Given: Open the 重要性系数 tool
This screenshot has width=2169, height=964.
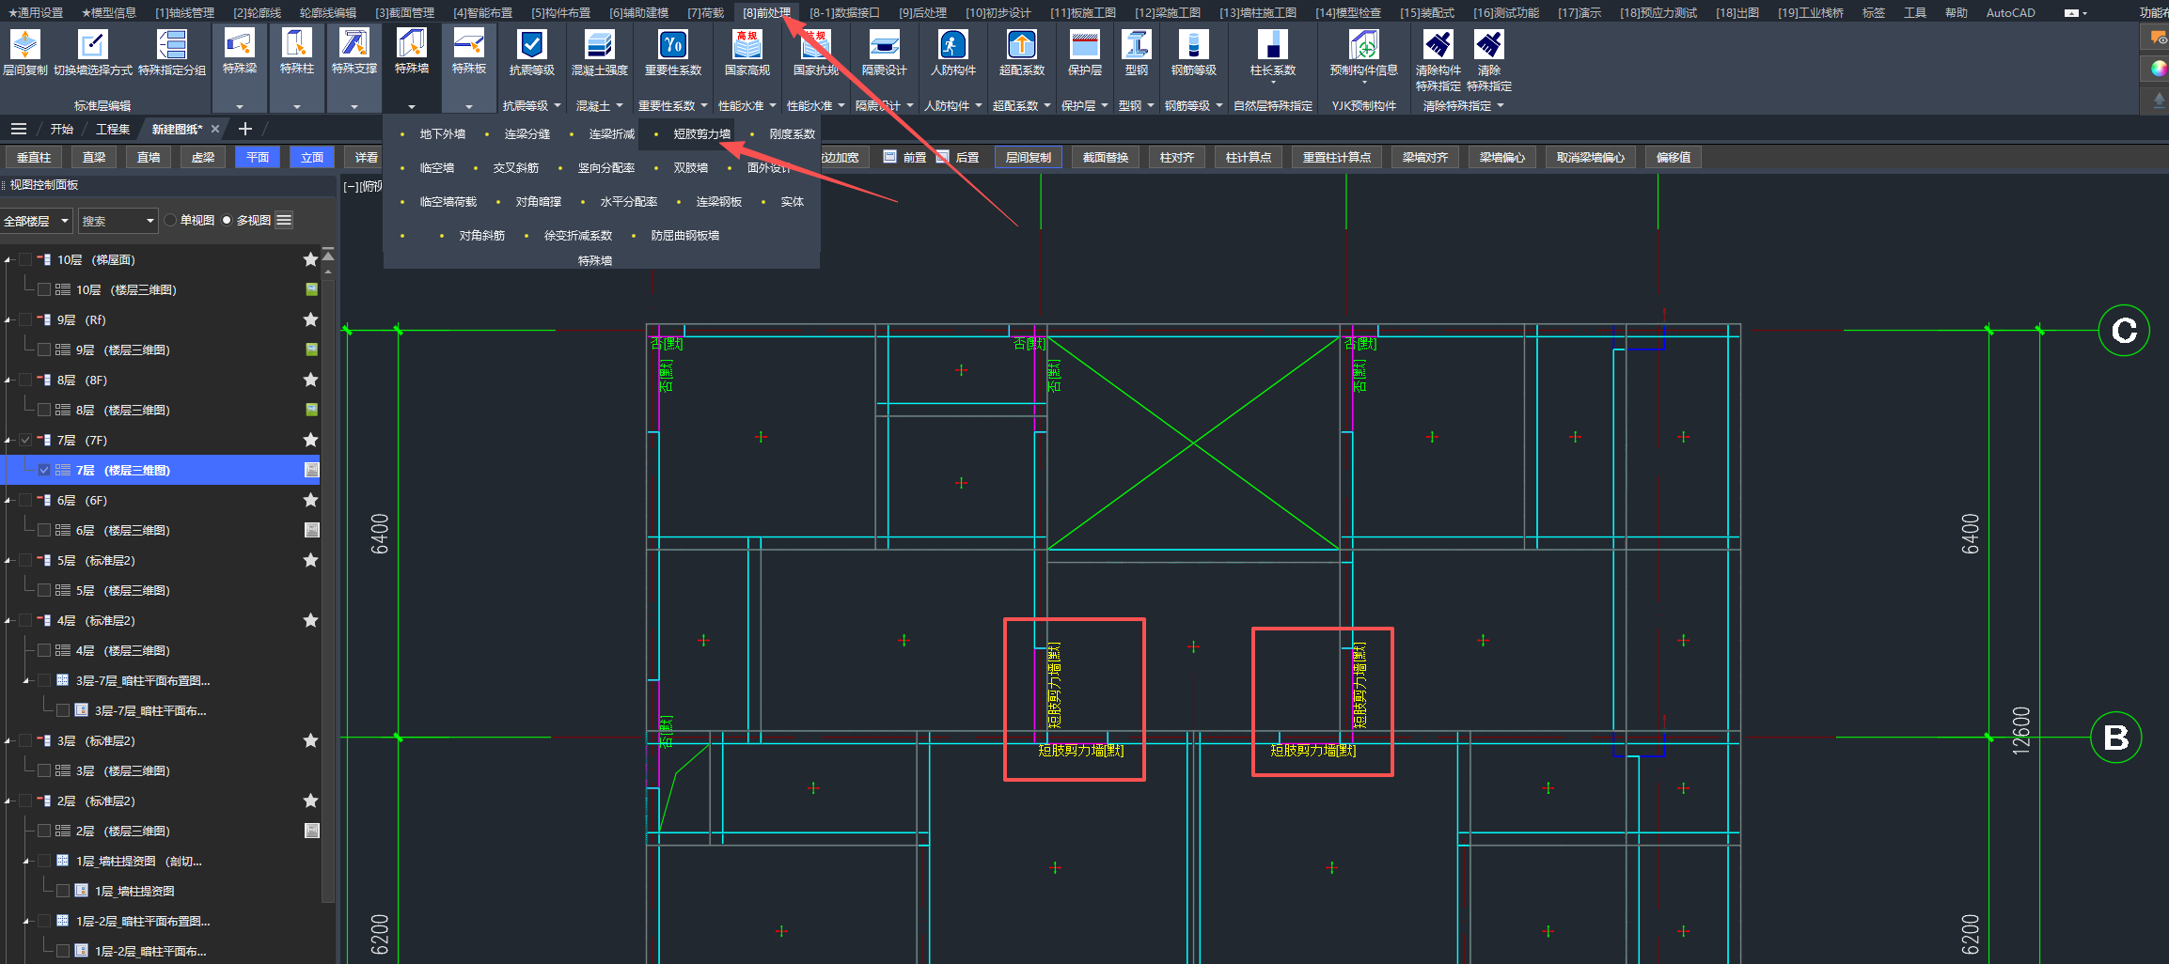Looking at the screenshot, I should click(673, 44).
